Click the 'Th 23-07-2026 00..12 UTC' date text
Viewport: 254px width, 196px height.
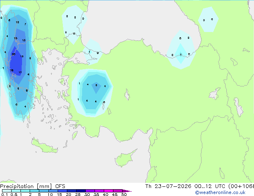pyautogui.click(x=185, y=186)
